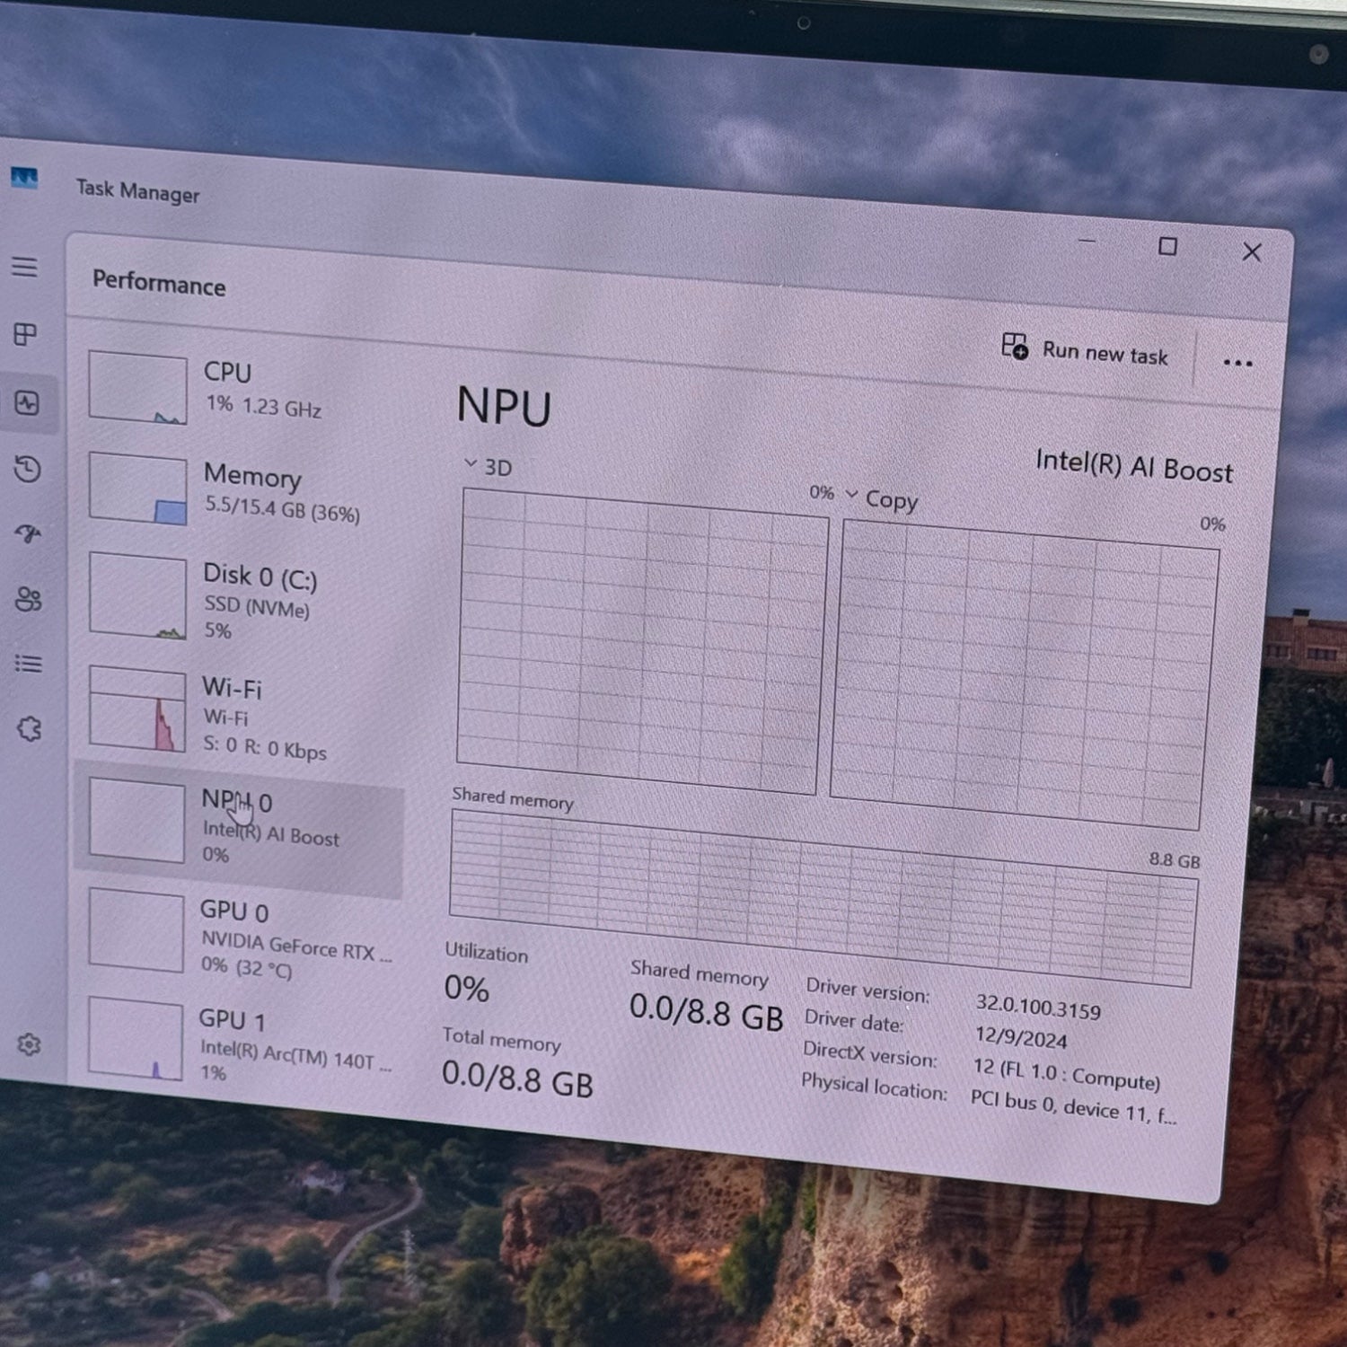Open Task Manager settings gear
Viewport: 1347px width, 1347px height.
pyautogui.click(x=30, y=1044)
